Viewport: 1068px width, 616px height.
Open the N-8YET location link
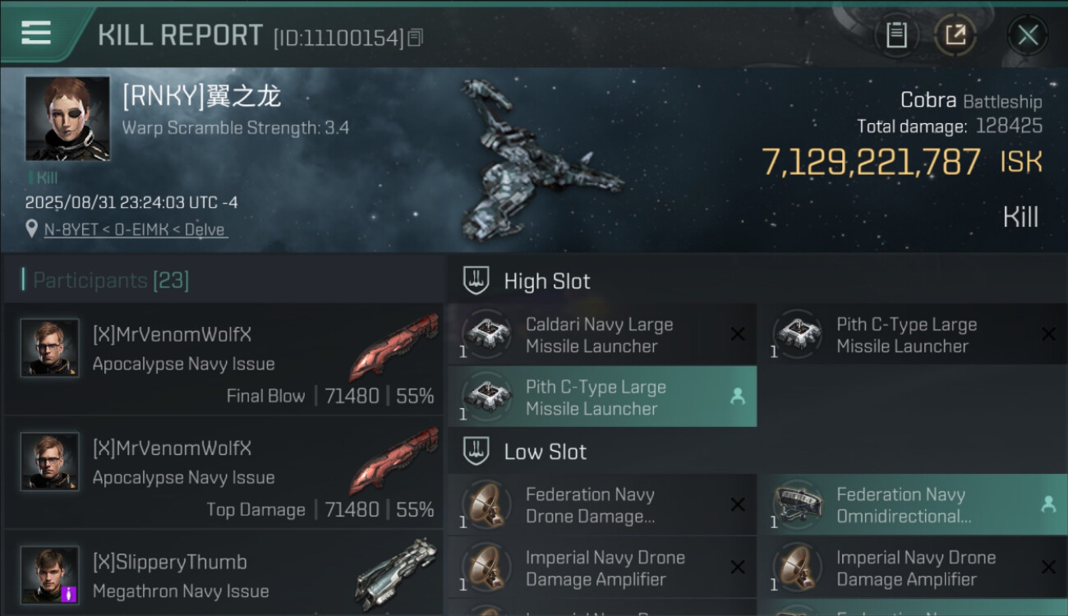(x=135, y=230)
